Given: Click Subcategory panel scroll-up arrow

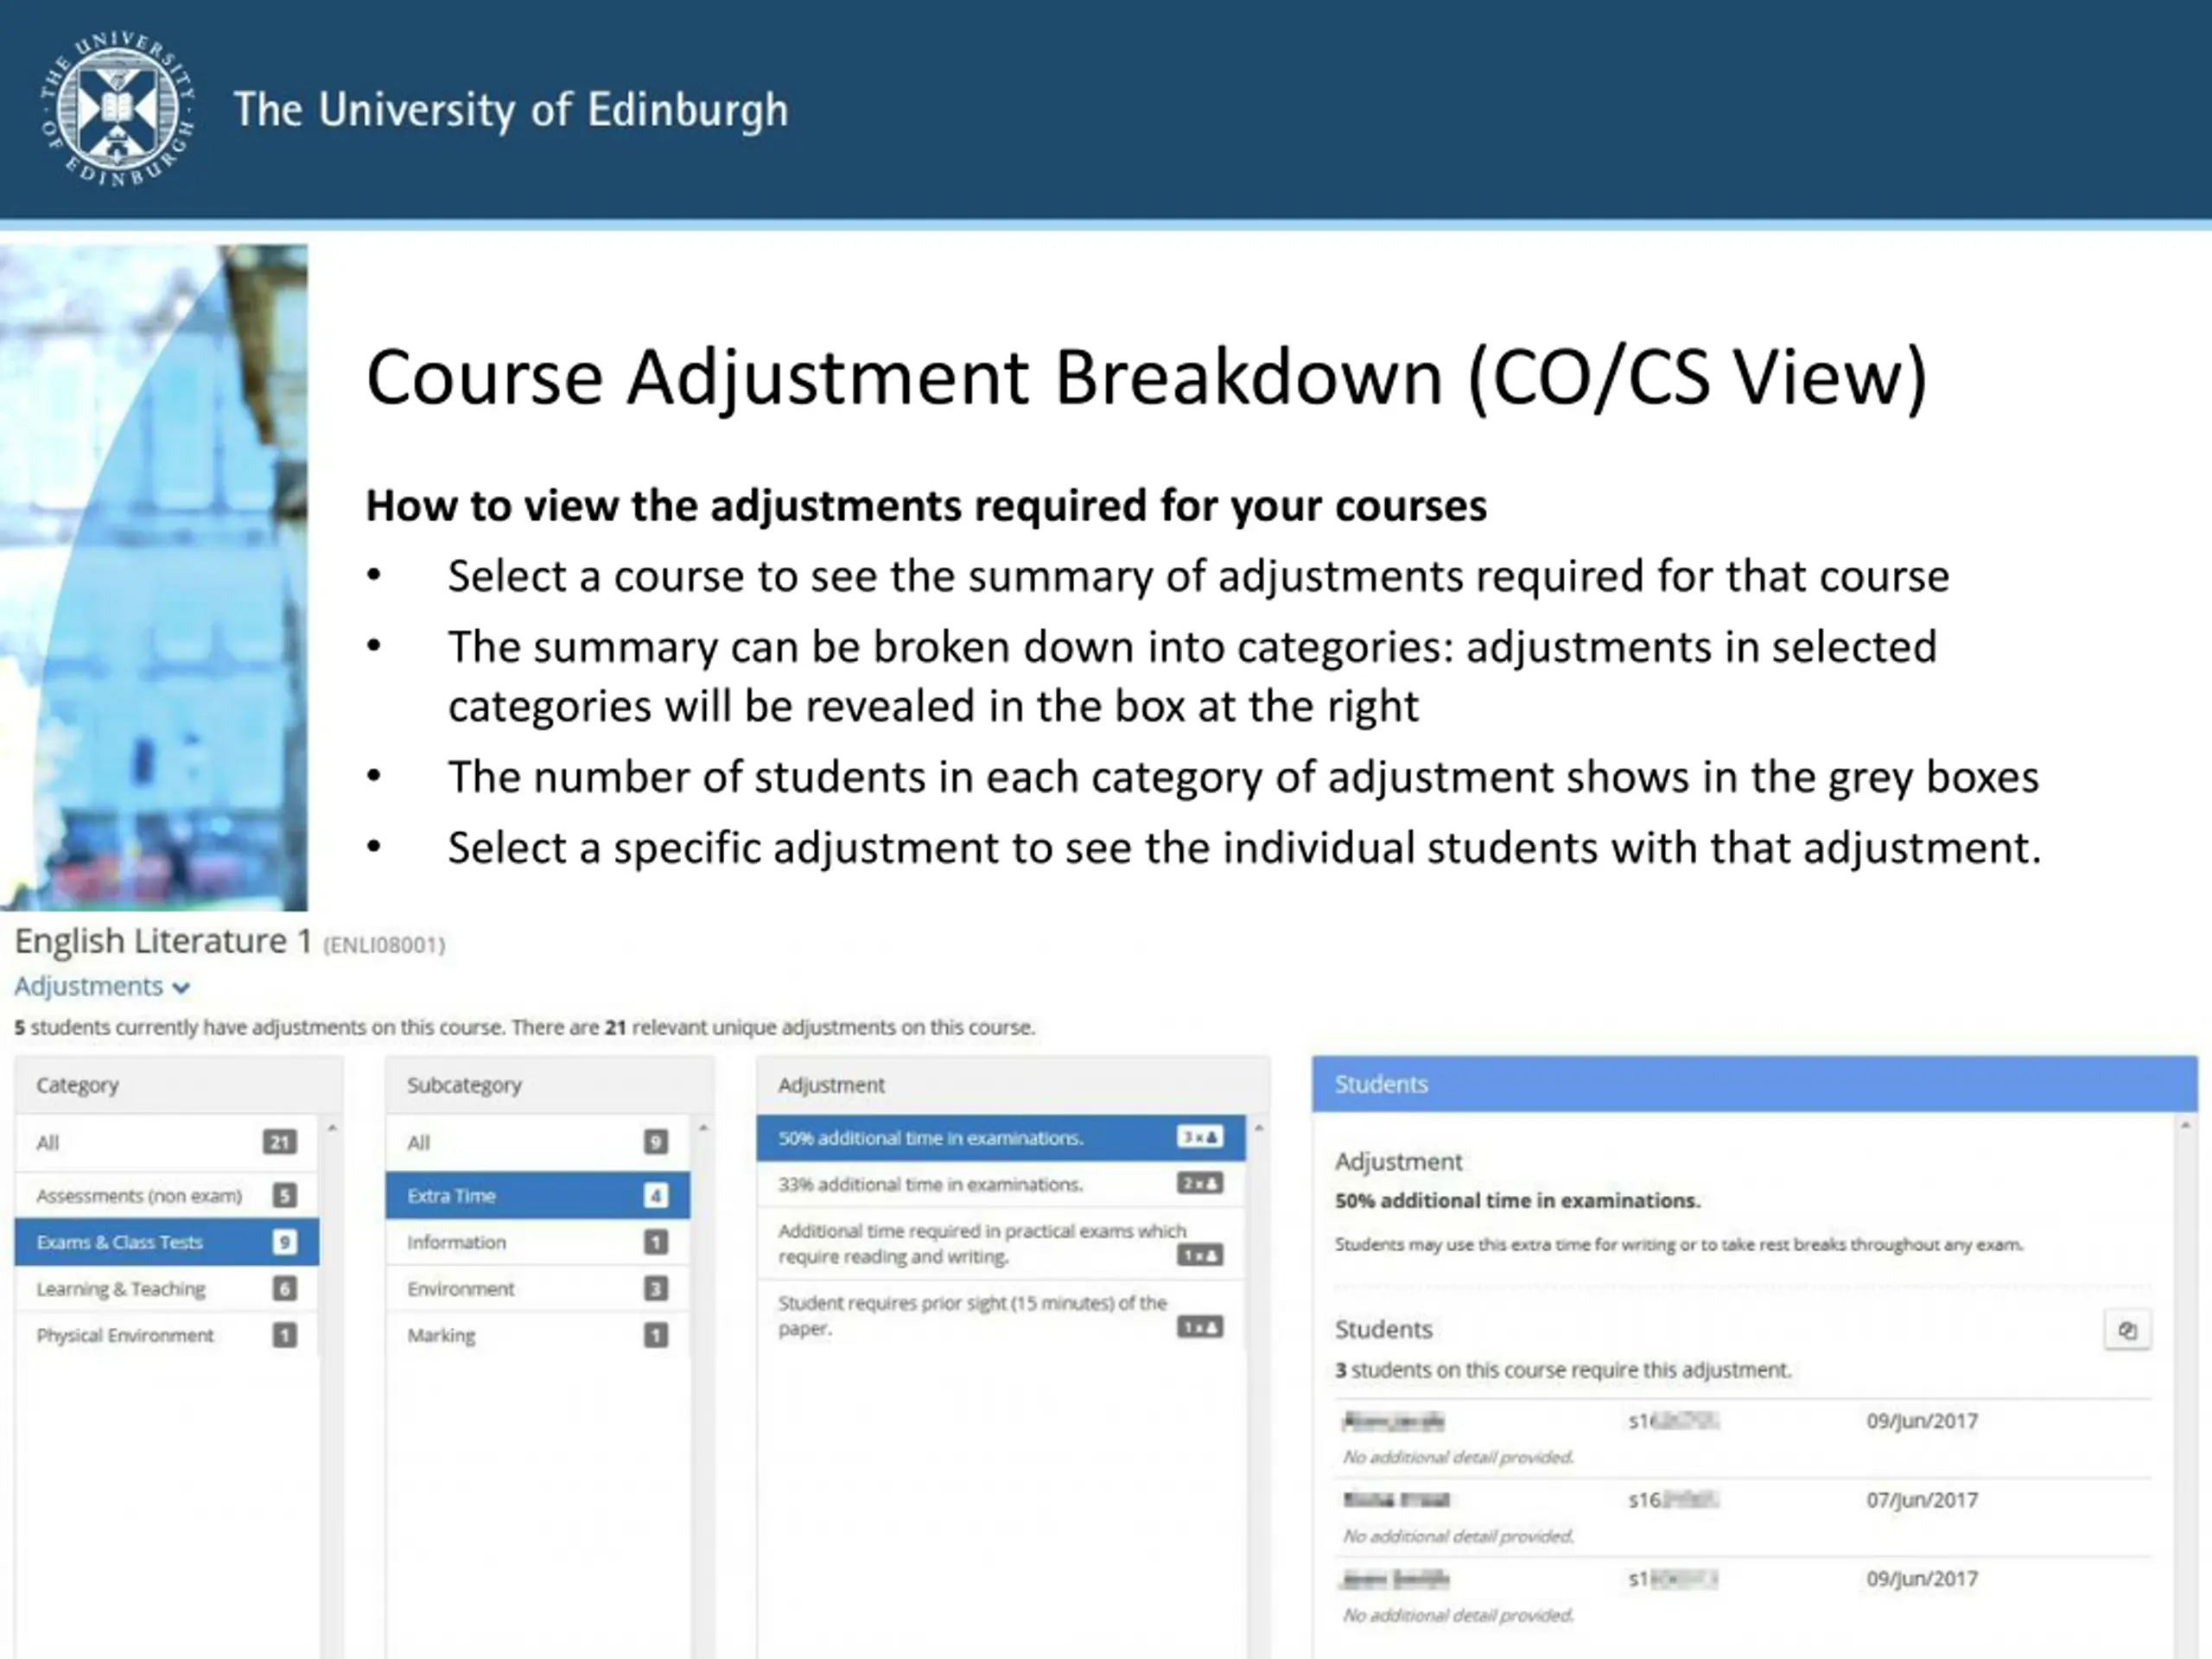Looking at the screenshot, I should (x=703, y=1129).
